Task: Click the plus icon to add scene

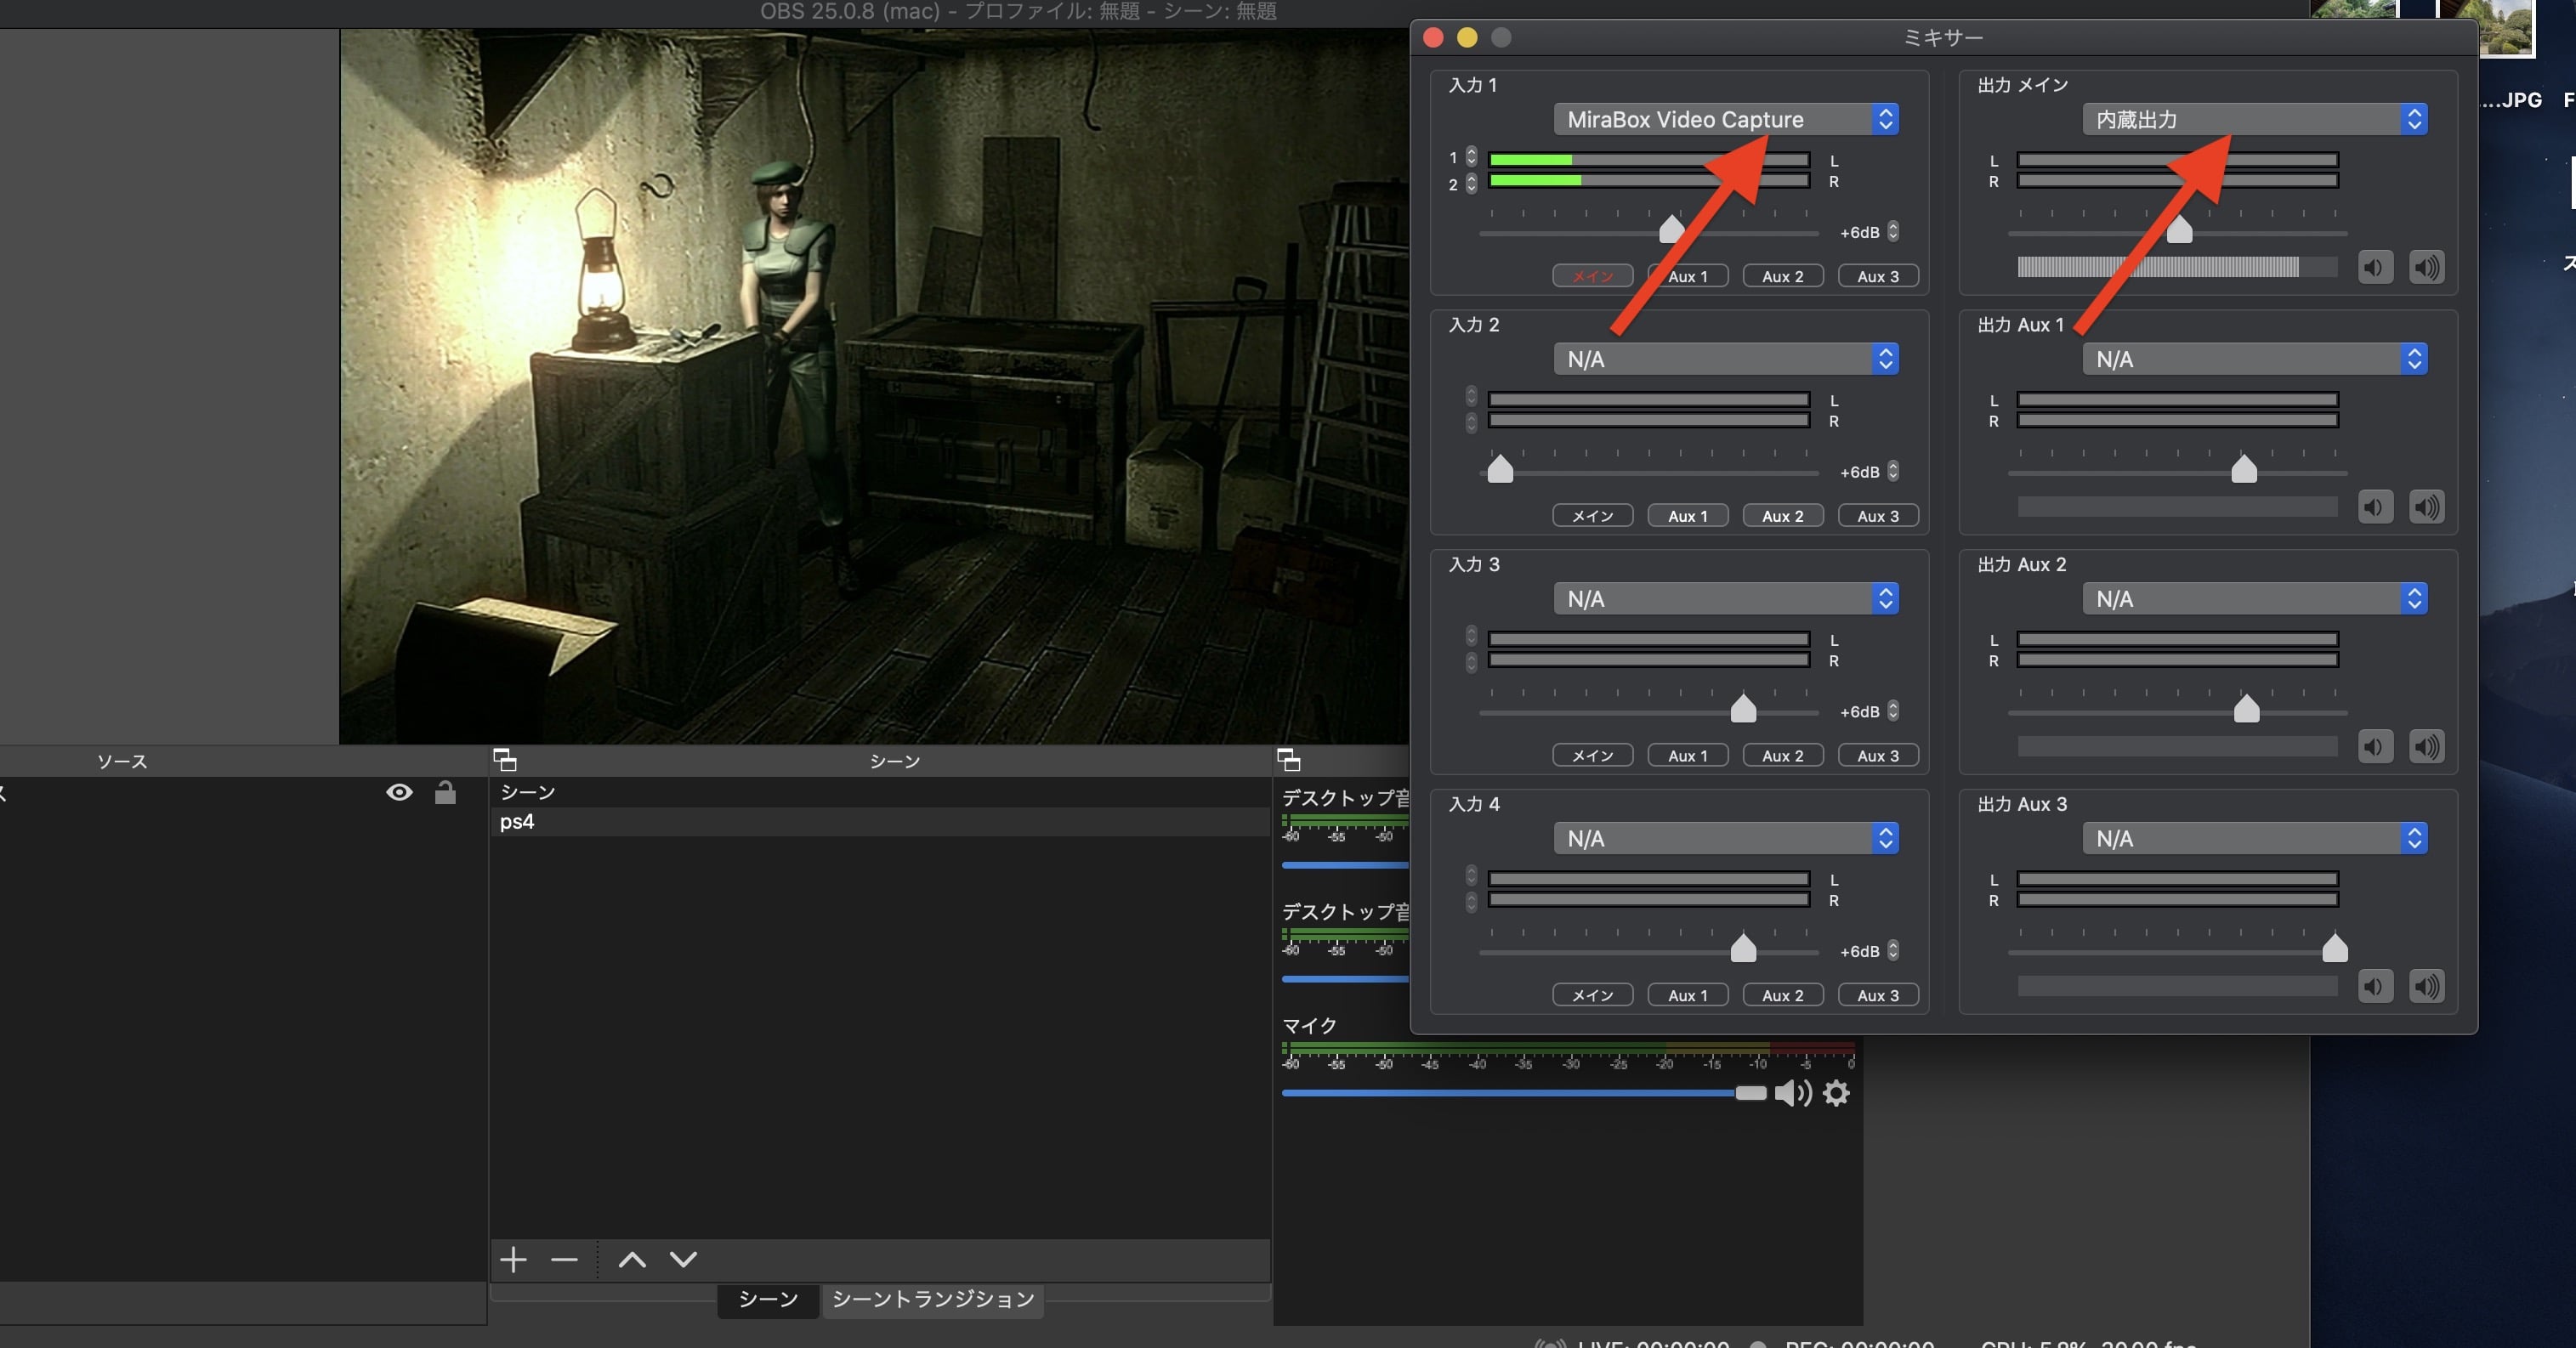Action: tap(513, 1259)
